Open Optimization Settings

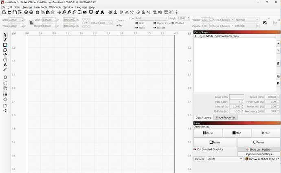(x=259, y=154)
